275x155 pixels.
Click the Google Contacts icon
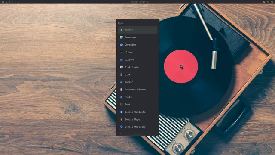point(121,112)
